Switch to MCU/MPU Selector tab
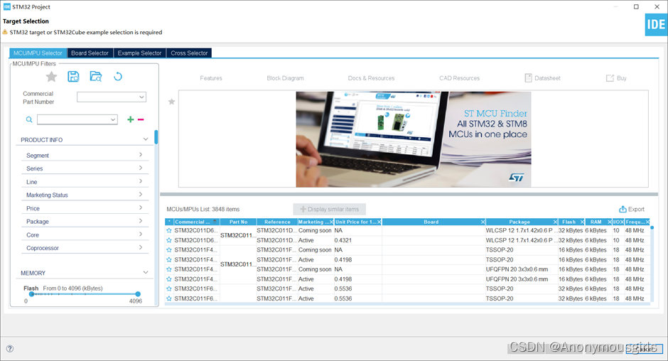The image size is (668, 361). point(38,53)
